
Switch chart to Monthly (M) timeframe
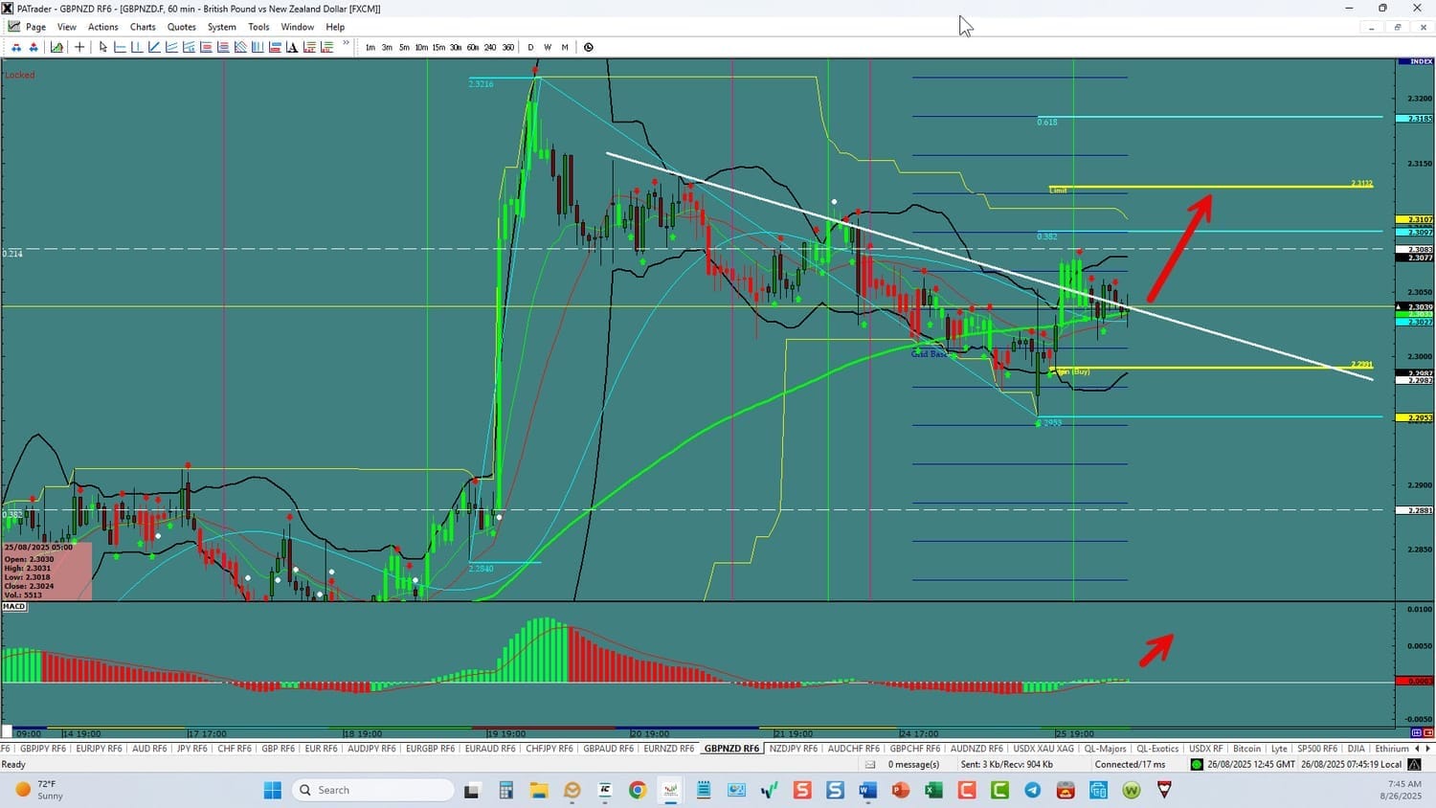(565, 47)
